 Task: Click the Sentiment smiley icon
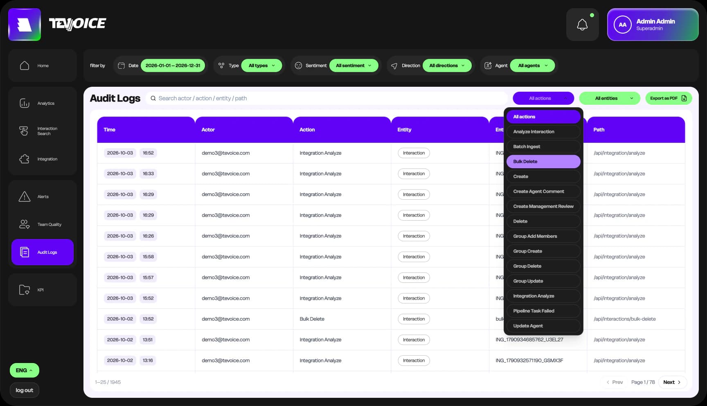click(298, 65)
